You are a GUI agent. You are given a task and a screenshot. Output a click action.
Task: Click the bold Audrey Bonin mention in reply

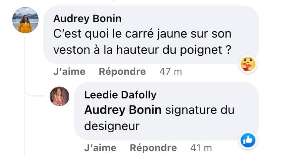point(123,110)
